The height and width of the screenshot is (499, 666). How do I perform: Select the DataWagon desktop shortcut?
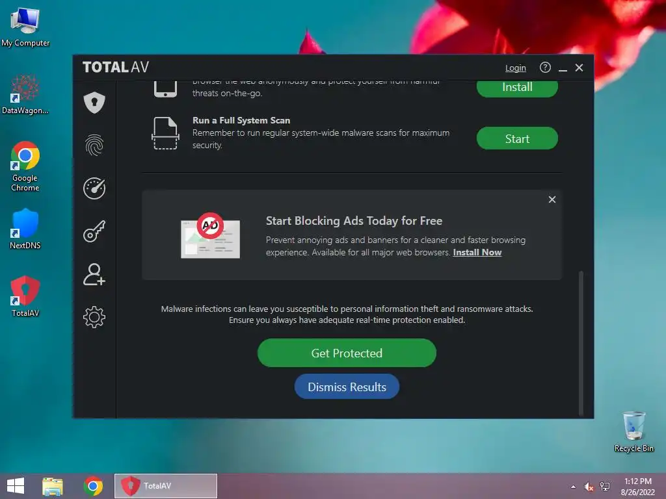(25, 94)
